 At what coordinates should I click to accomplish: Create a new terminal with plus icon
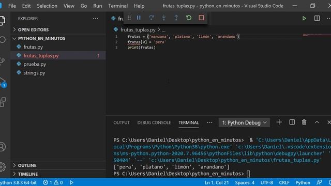point(279,122)
